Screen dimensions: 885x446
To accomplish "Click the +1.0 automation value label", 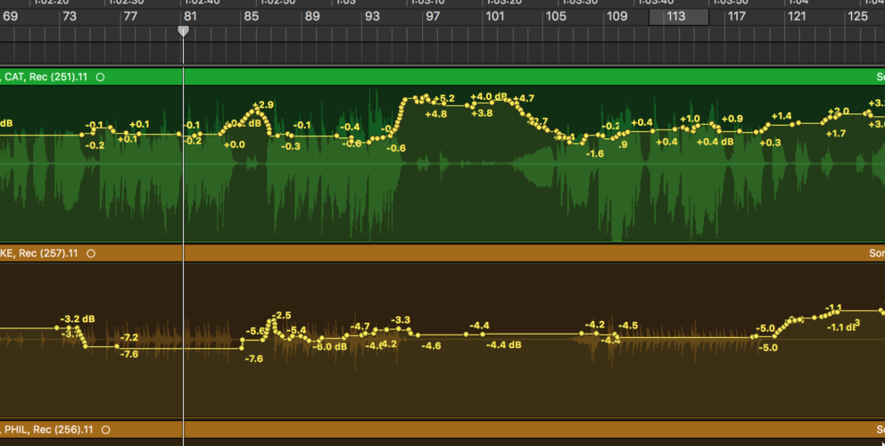I will [690, 120].
